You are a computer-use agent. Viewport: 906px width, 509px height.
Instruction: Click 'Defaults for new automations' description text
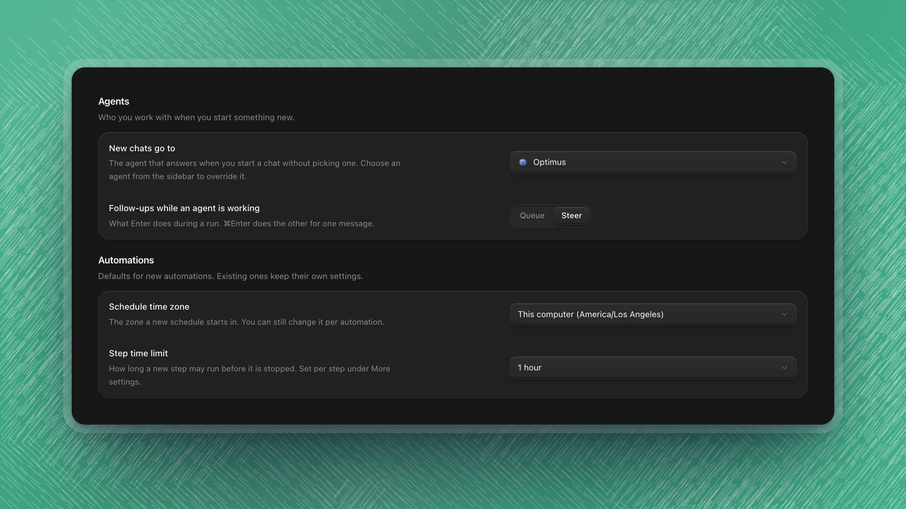[230, 276]
